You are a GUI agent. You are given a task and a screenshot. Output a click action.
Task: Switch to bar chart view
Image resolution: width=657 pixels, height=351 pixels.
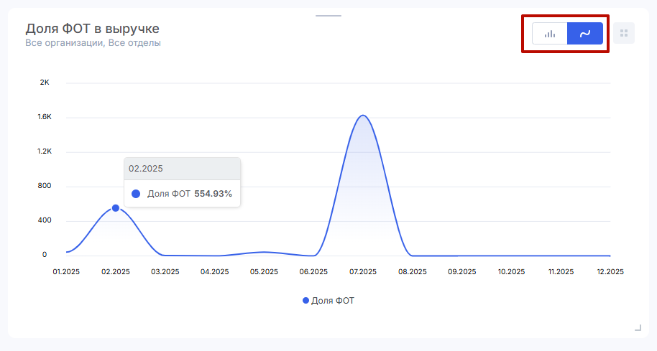[550, 34]
